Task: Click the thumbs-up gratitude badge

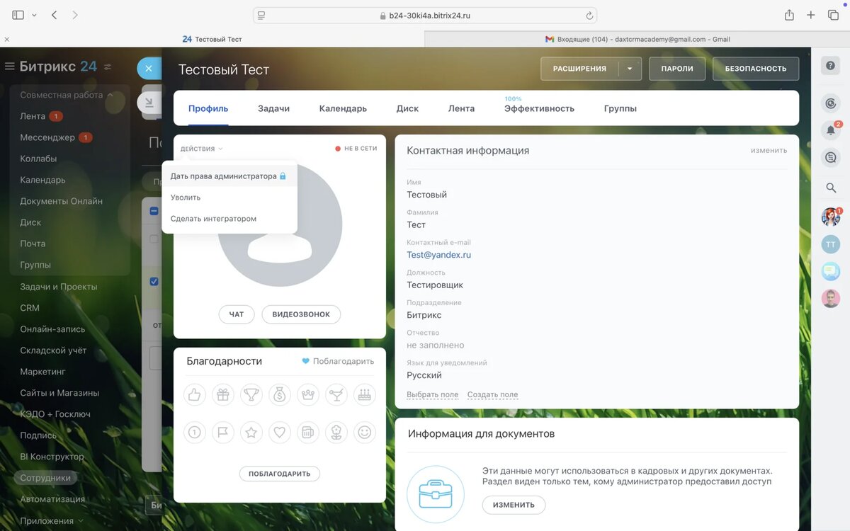Action: pyautogui.click(x=195, y=394)
